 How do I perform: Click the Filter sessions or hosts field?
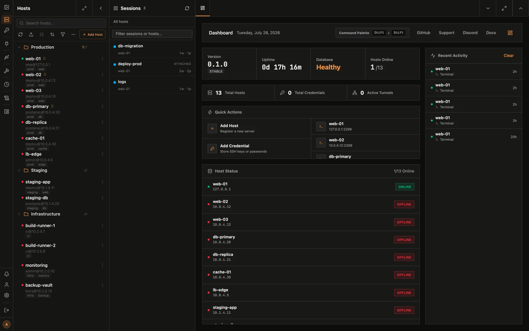click(152, 34)
